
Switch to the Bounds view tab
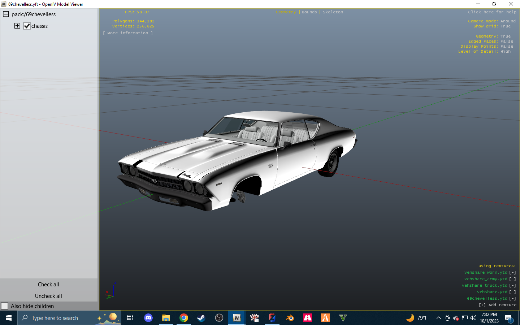click(309, 12)
